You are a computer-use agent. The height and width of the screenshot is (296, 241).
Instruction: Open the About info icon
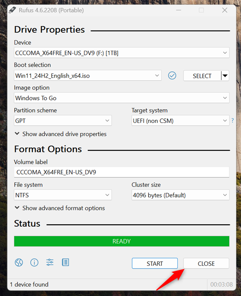[x=34, y=262]
